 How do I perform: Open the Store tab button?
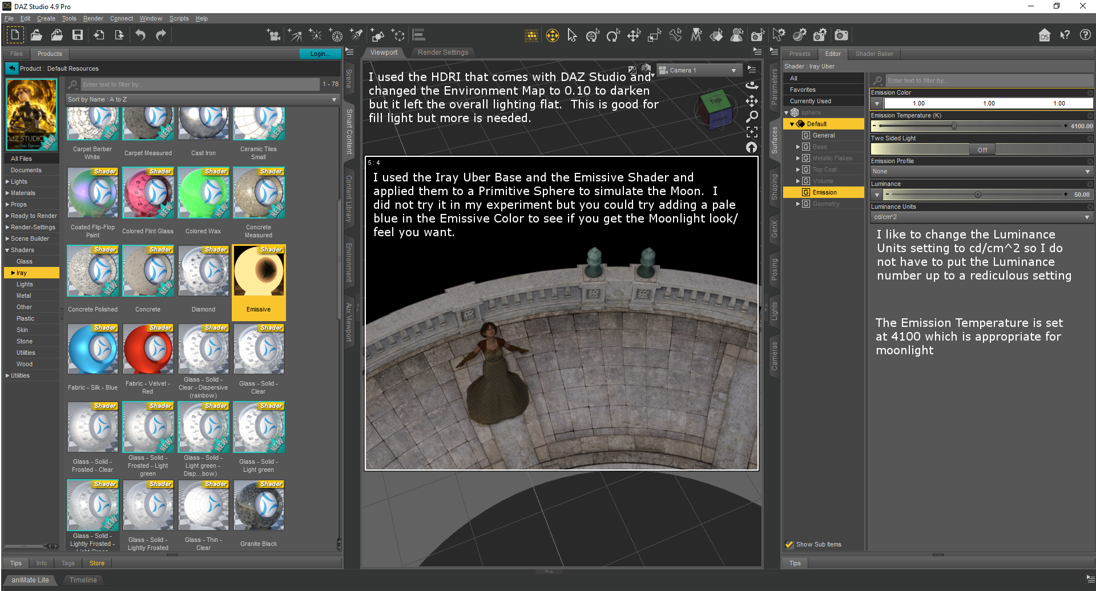(x=97, y=564)
